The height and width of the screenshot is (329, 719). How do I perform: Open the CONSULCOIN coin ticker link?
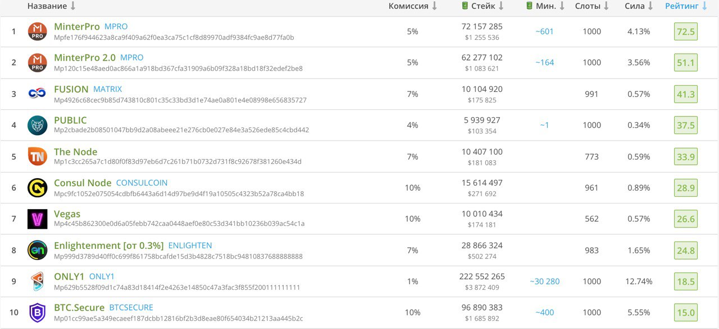[x=142, y=183]
